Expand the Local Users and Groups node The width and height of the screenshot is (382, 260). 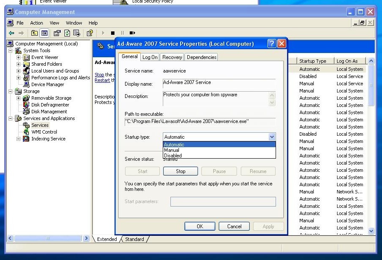point(19,71)
